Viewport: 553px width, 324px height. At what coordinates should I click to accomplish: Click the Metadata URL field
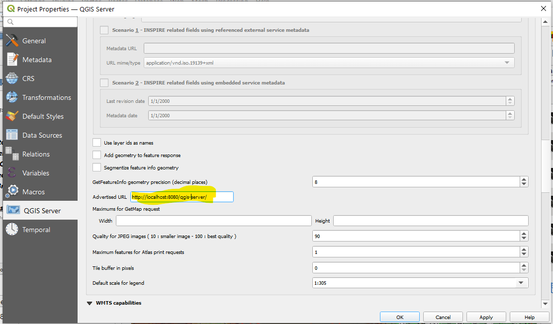pos(329,48)
